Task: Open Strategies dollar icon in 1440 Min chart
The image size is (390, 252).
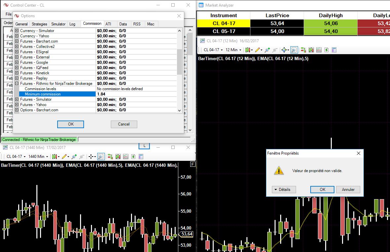Action: 133,157
